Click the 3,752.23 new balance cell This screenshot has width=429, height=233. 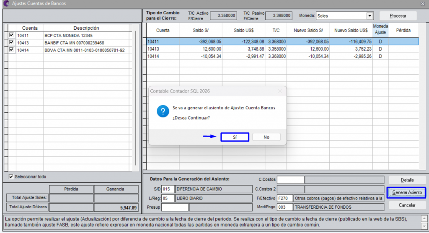[x=351, y=49]
